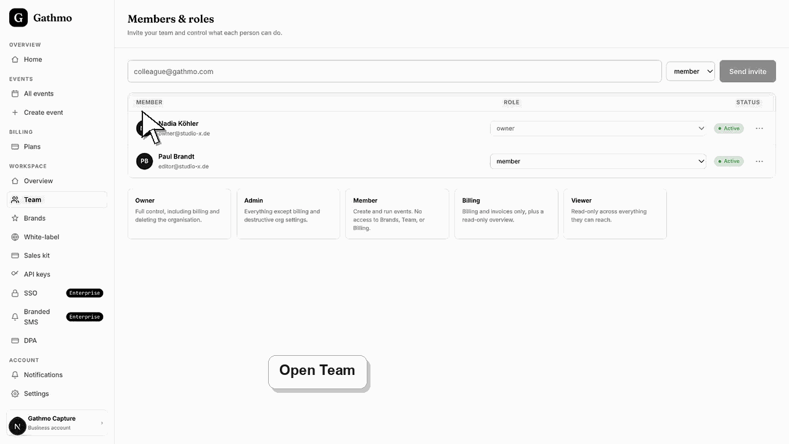Click the Gathmo Capture account avatar
This screenshot has width=789, height=444.
(17, 425)
